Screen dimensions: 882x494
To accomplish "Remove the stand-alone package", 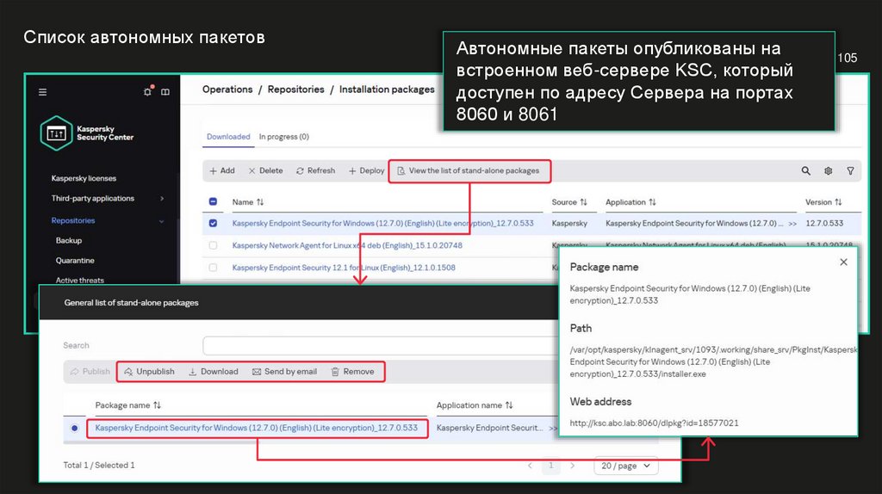I will point(352,372).
